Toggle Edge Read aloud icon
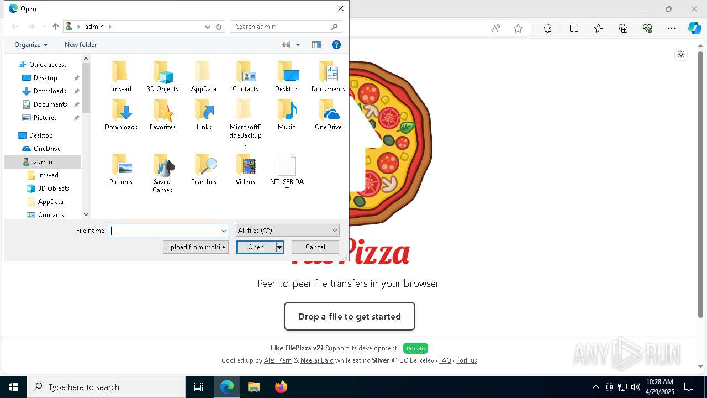 (x=496, y=28)
